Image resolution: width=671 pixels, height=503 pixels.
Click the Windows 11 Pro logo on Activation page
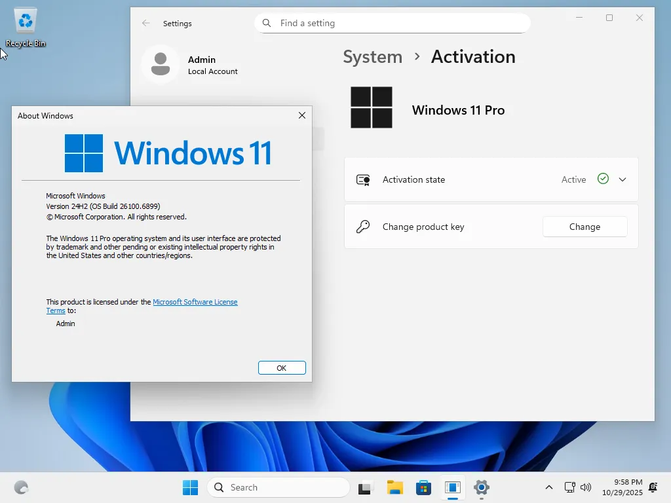372,107
